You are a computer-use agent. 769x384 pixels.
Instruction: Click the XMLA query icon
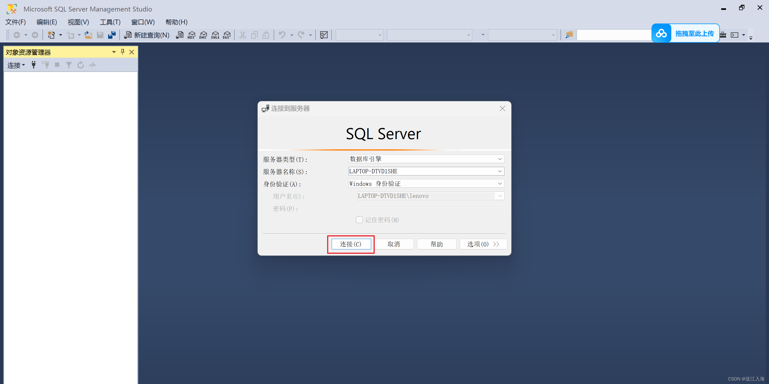(215, 35)
